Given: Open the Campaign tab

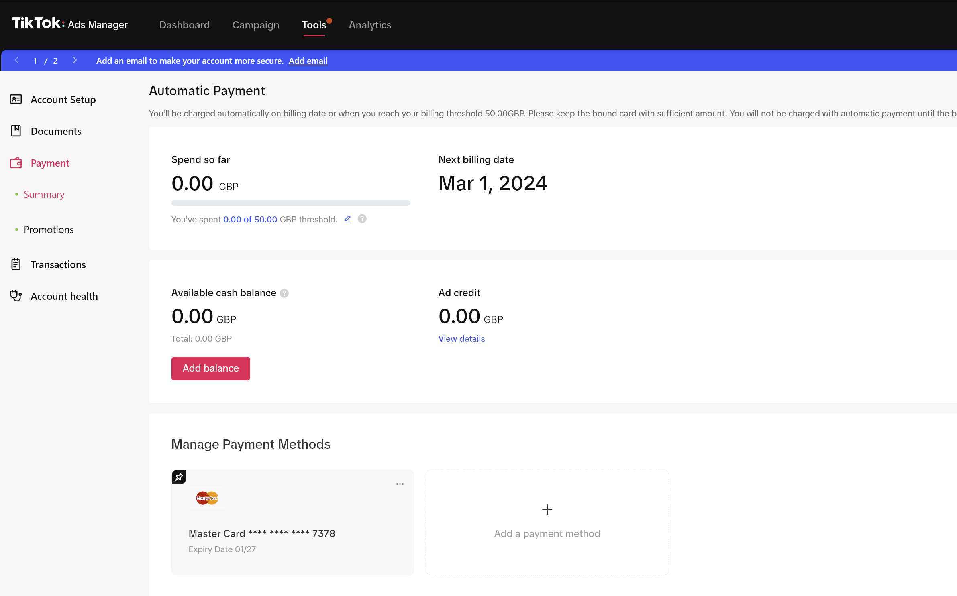Looking at the screenshot, I should [256, 25].
